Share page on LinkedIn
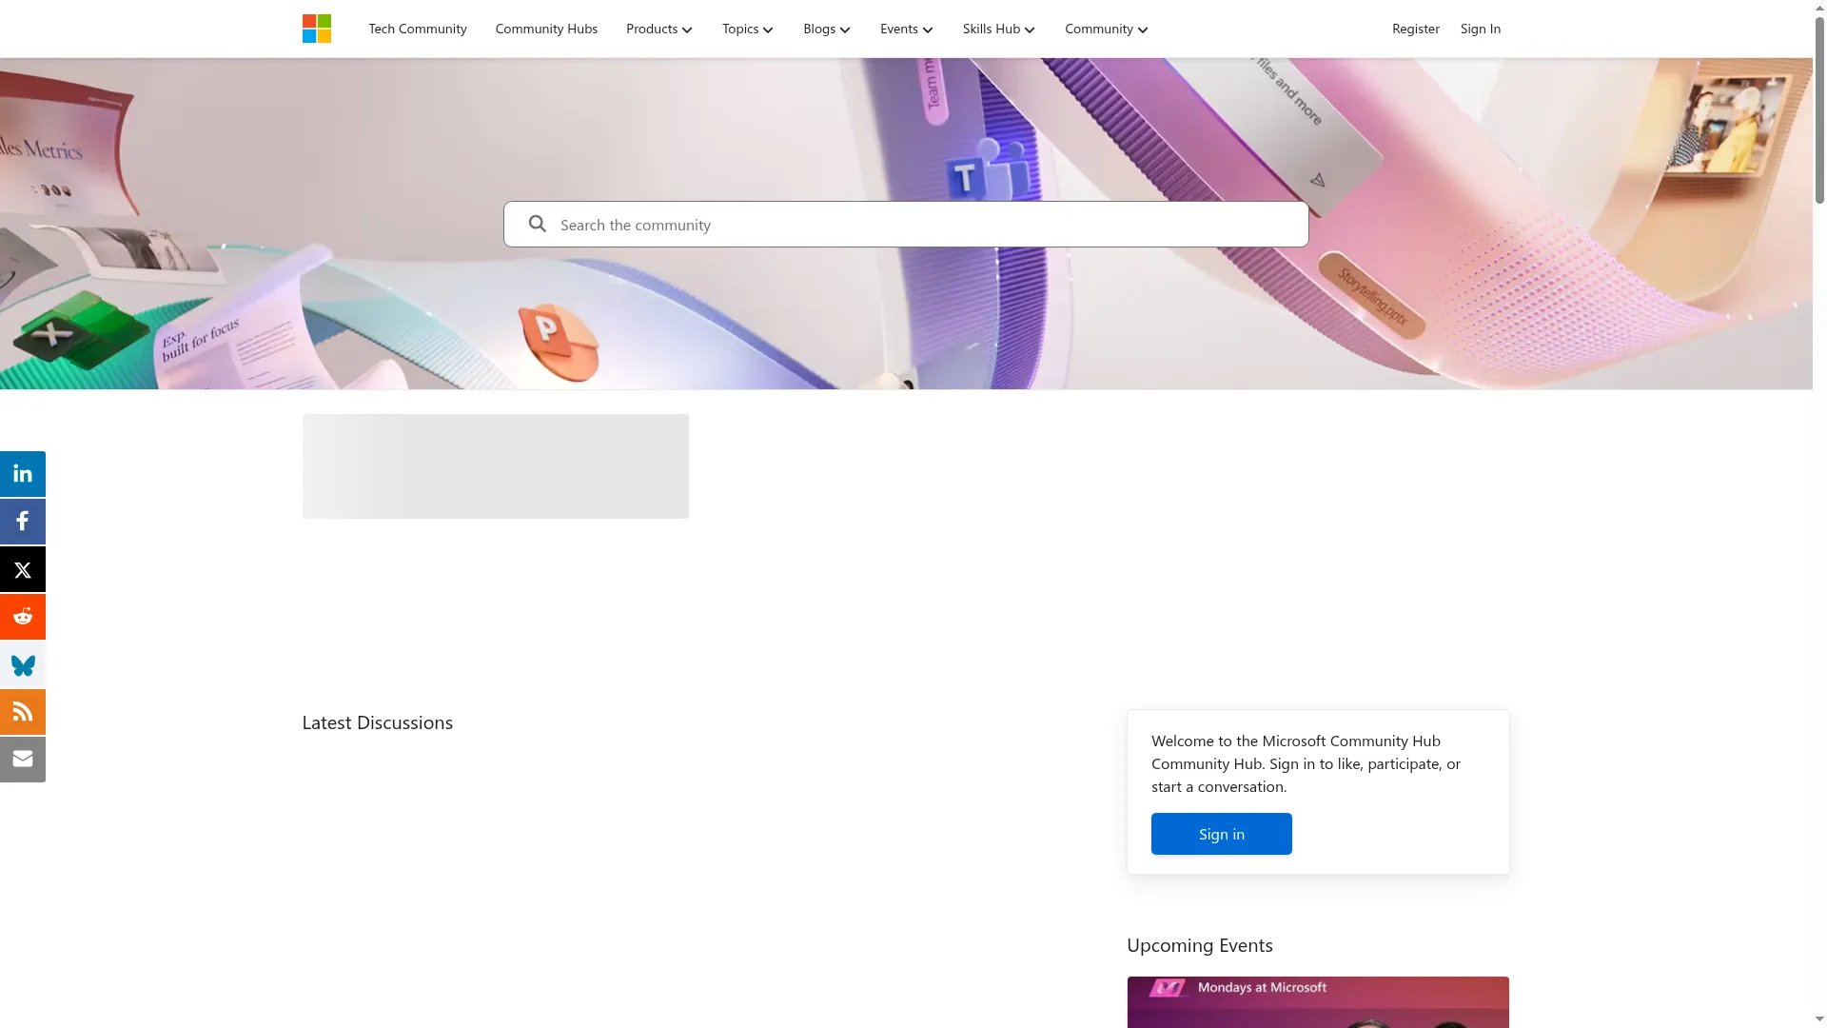This screenshot has height=1028, width=1827. [23, 474]
